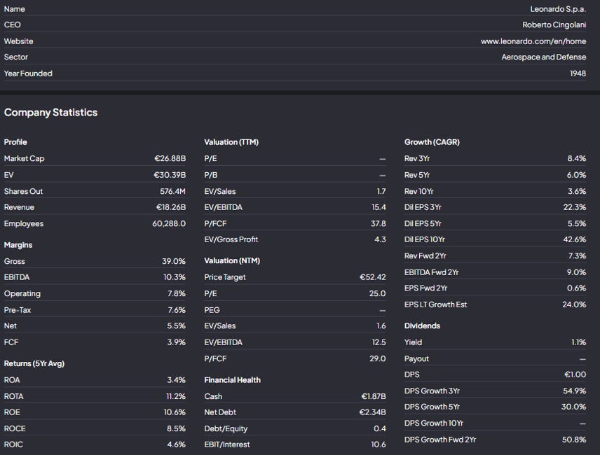Select CEO name Roberto Cingolani
The height and width of the screenshot is (455, 600).
[554, 24]
